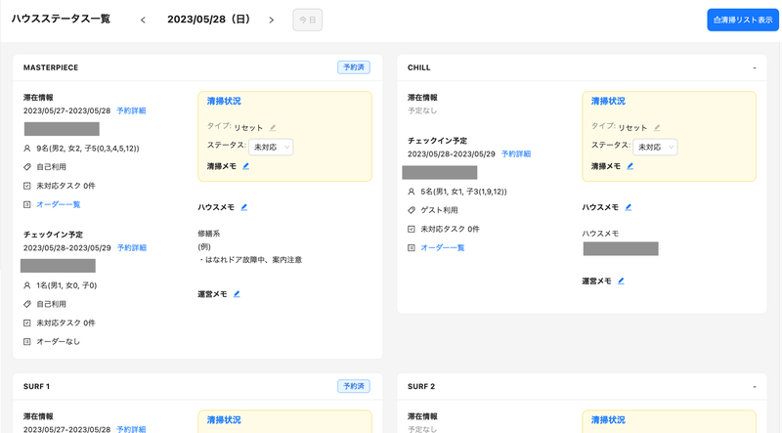782x433 pixels.
Task: Open CHILL オーダー一覧 link
Action: coord(443,248)
